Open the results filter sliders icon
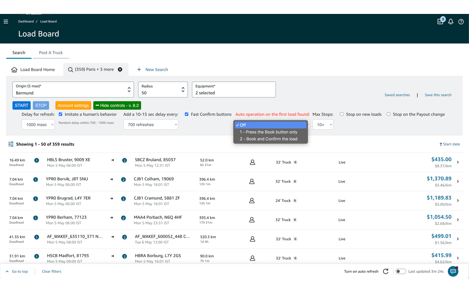This screenshot has height=293, width=469. point(11,144)
